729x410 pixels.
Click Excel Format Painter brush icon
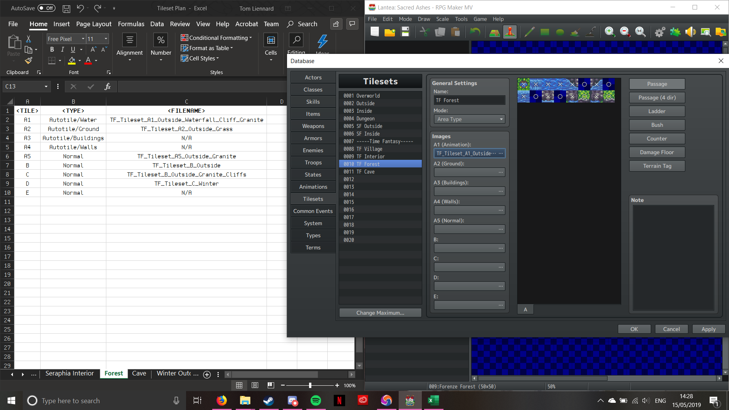tap(28, 61)
